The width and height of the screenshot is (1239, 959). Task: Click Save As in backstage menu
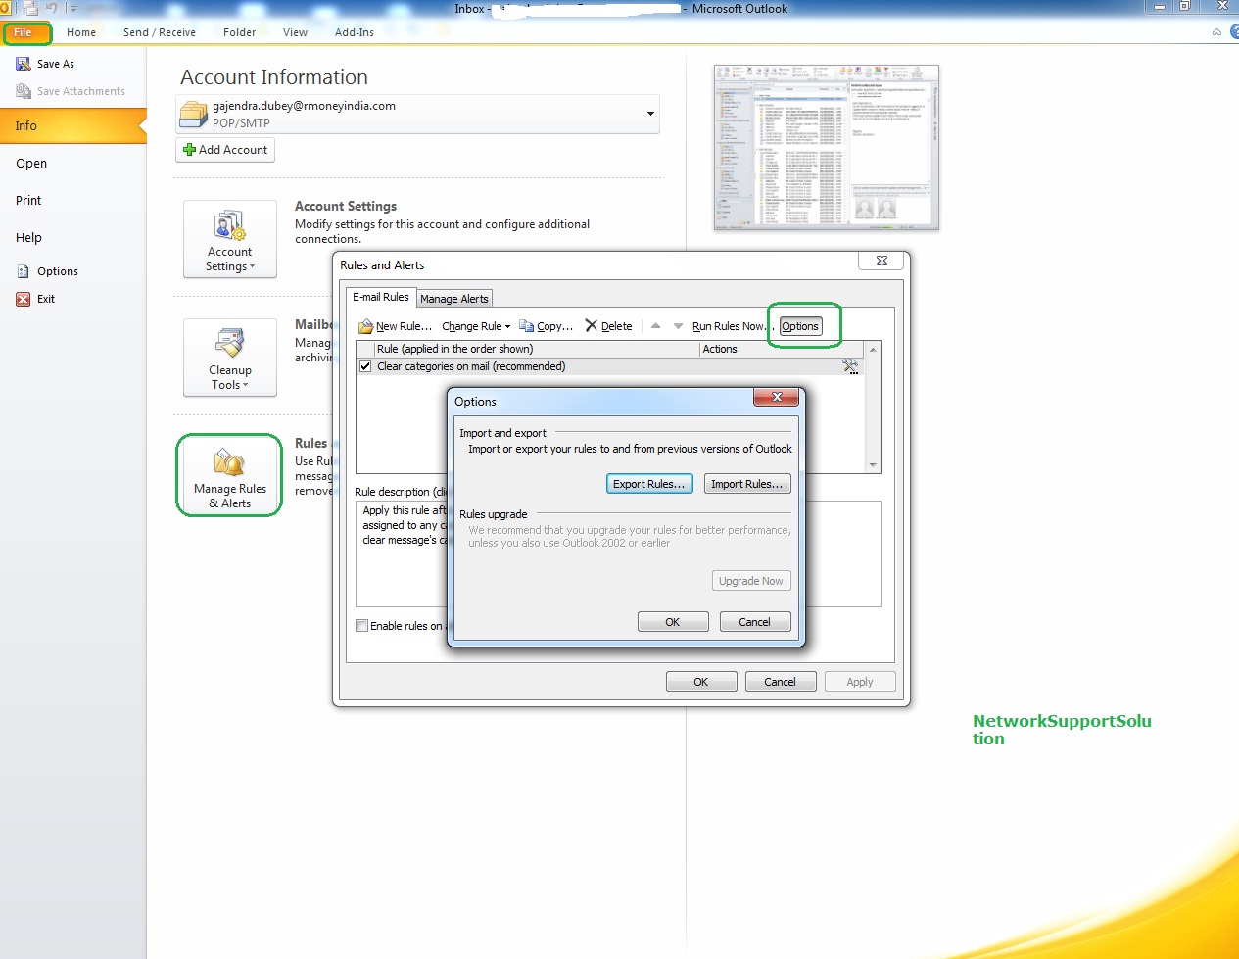tap(56, 64)
